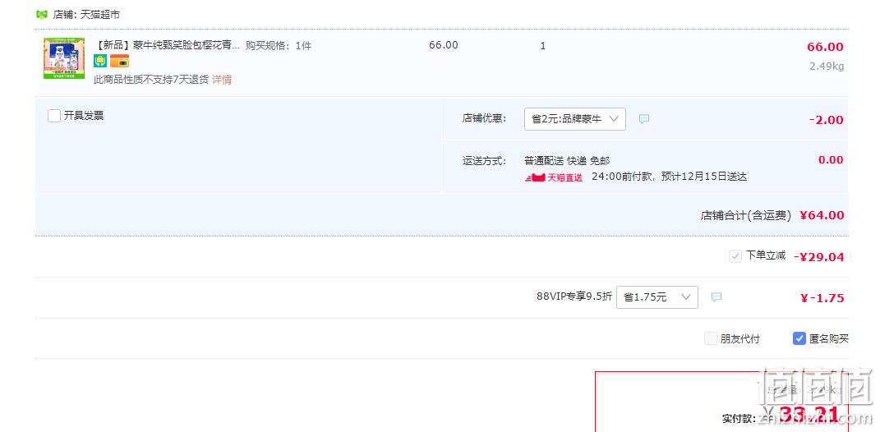This screenshot has height=432, width=880.
Task: Click the message icon beside 88VIP dropdown
Action: (x=716, y=297)
